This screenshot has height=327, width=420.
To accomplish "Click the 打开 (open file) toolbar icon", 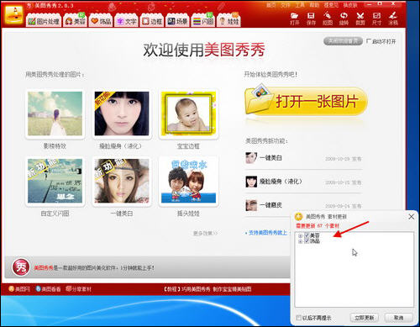I will (295, 18).
